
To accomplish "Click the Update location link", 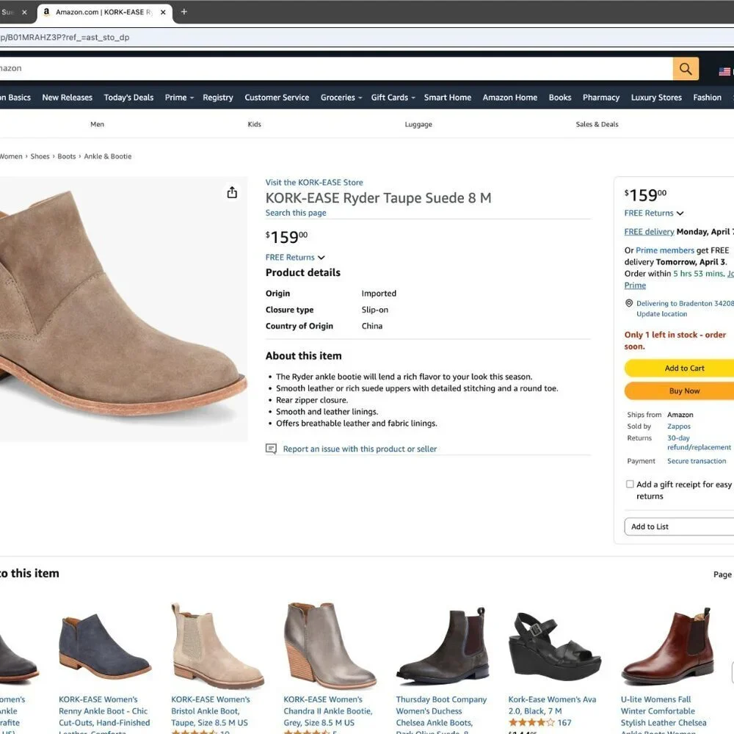I will (x=661, y=314).
